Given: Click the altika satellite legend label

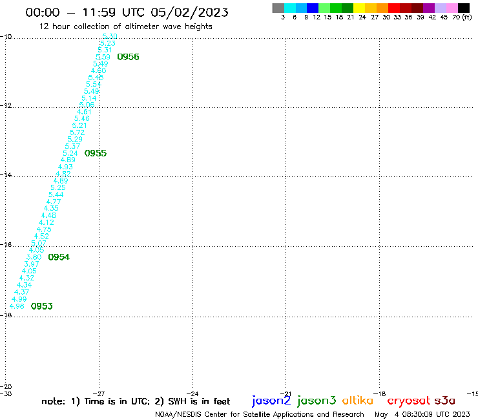Looking at the screenshot, I should click(x=358, y=400).
